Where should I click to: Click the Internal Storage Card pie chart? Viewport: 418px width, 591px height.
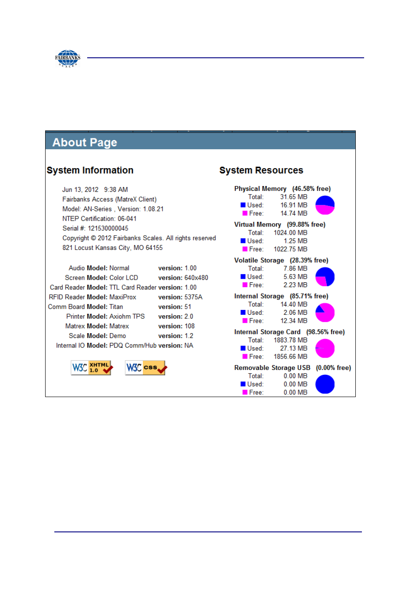coord(325,348)
